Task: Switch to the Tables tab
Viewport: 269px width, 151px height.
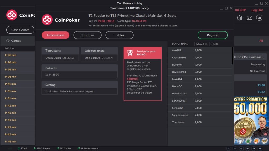Action: 120,35
